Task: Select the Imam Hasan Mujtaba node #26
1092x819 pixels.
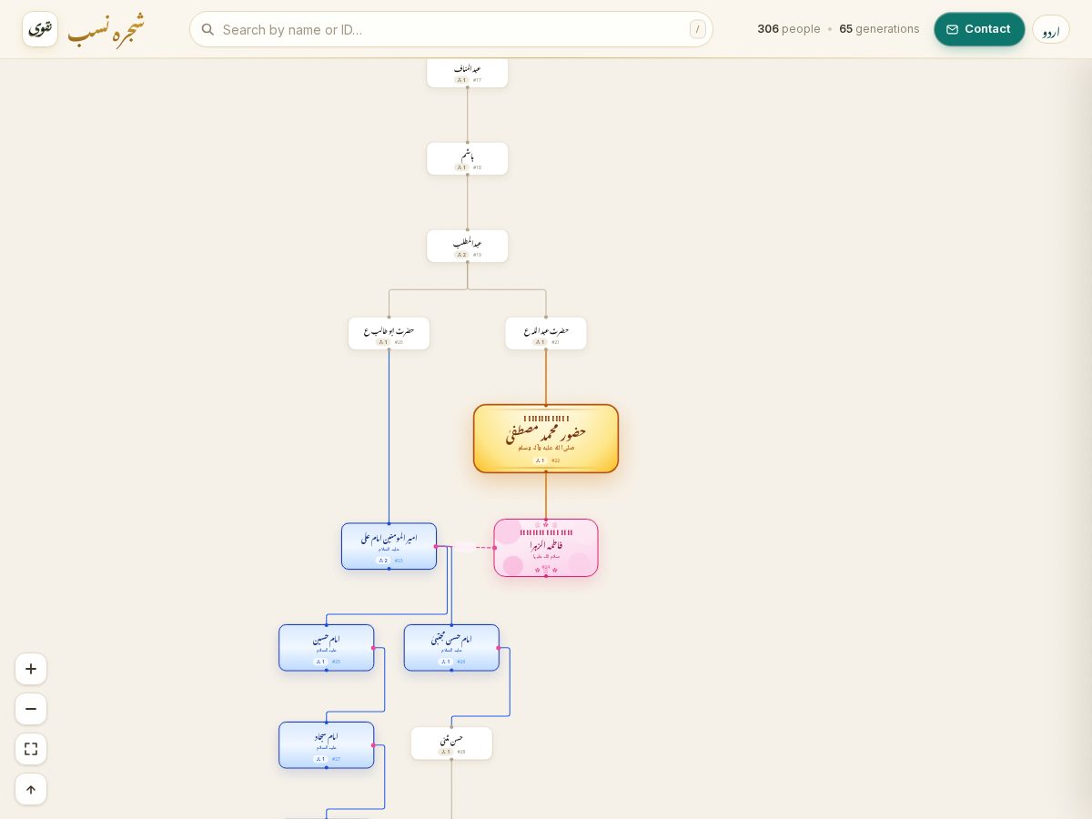Action: pyautogui.click(x=451, y=648)
